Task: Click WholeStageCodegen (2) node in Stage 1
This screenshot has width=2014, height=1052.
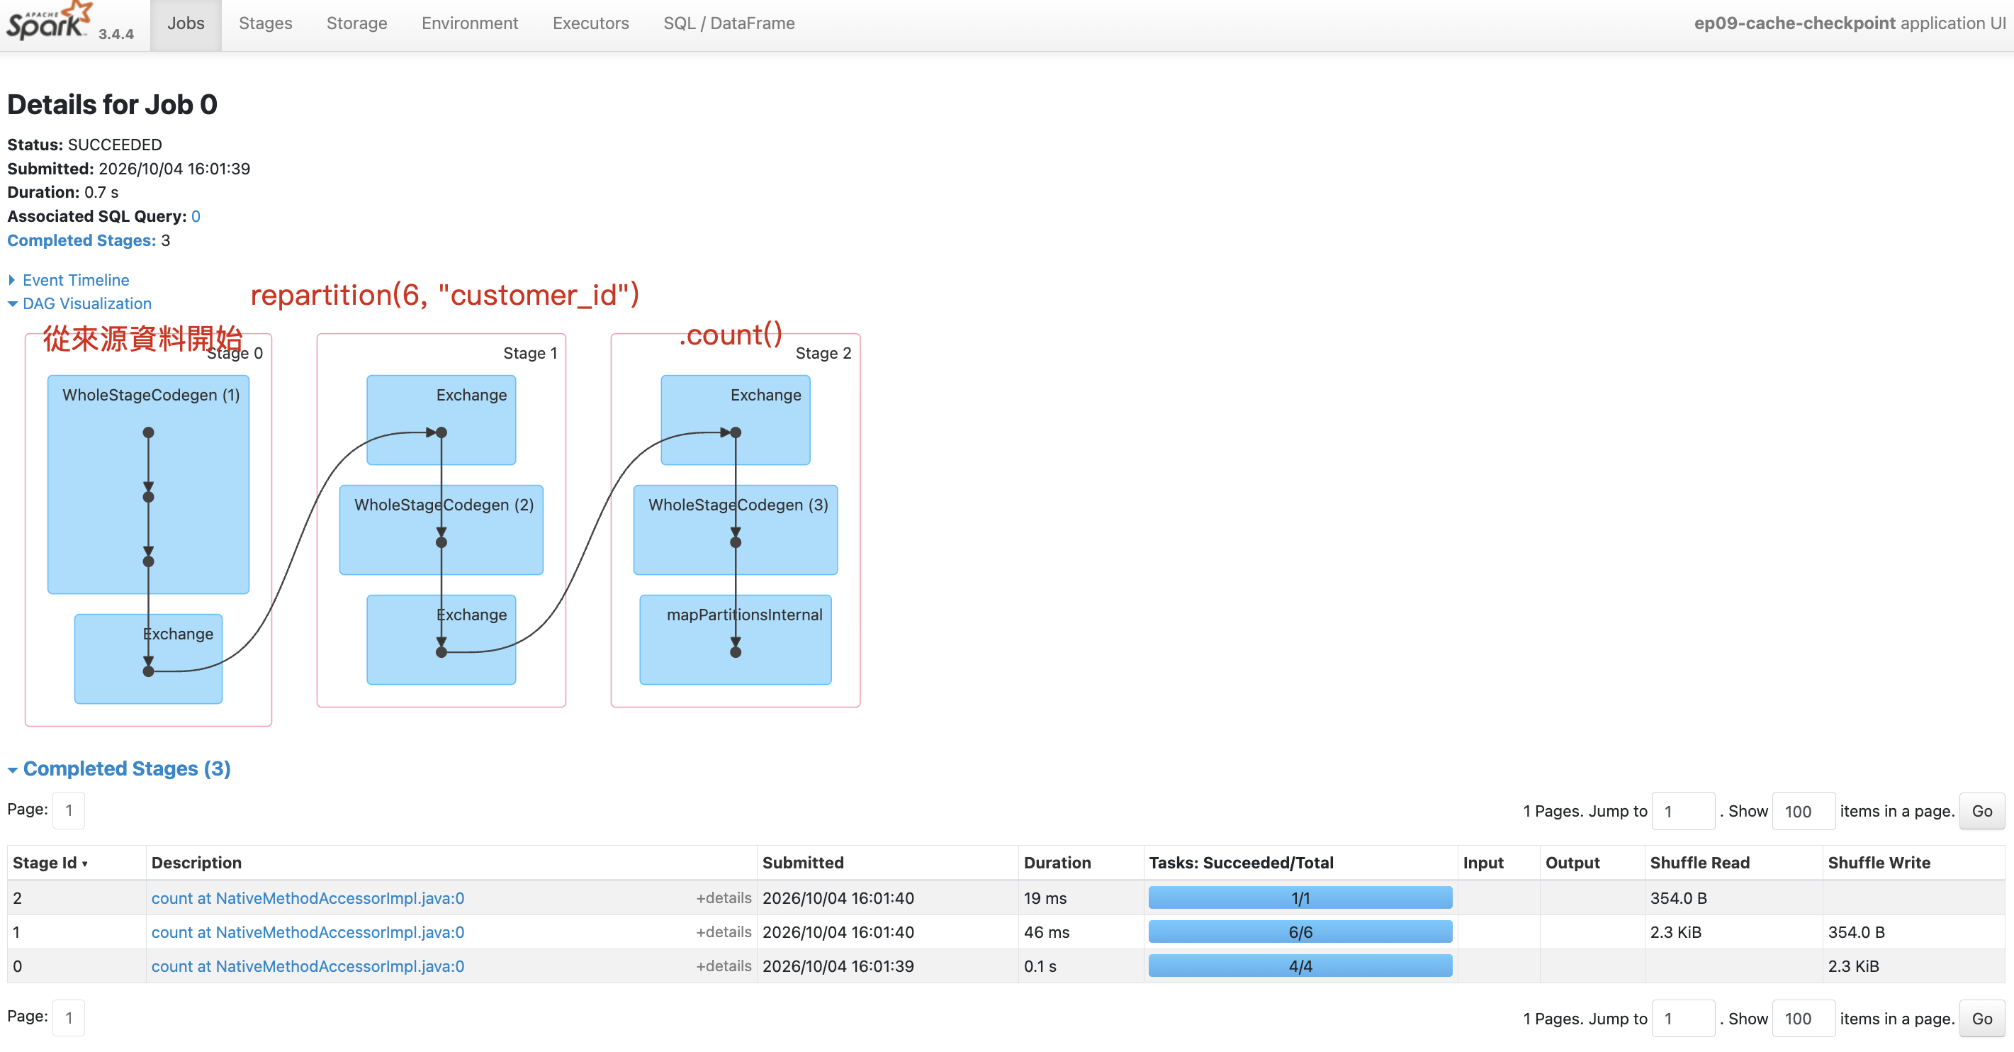Action: point(441,530)
